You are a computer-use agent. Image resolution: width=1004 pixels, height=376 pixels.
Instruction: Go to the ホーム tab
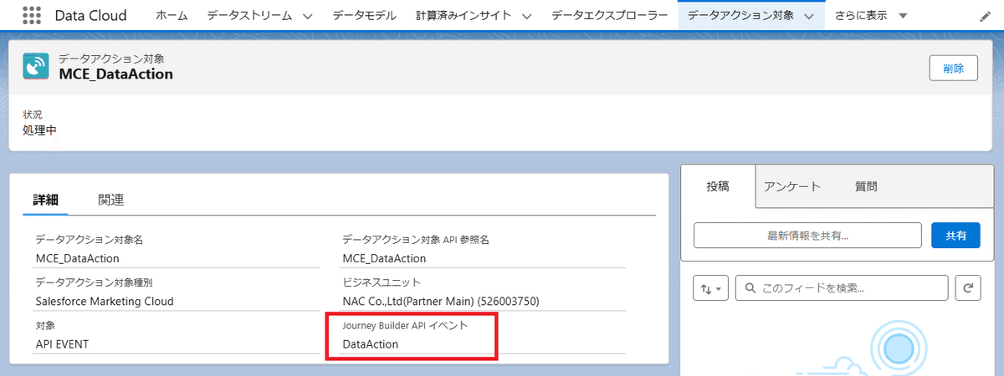click(x=172, y=16)
